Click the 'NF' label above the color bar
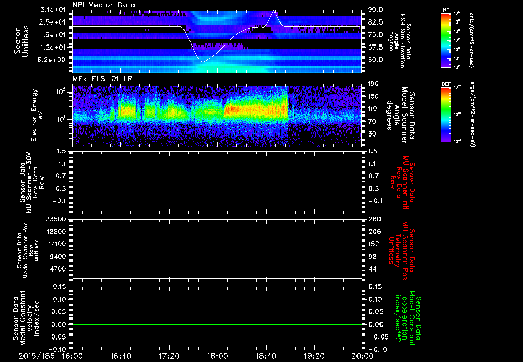This screenshot has height=362, width=523. click(x=446, y=10)
